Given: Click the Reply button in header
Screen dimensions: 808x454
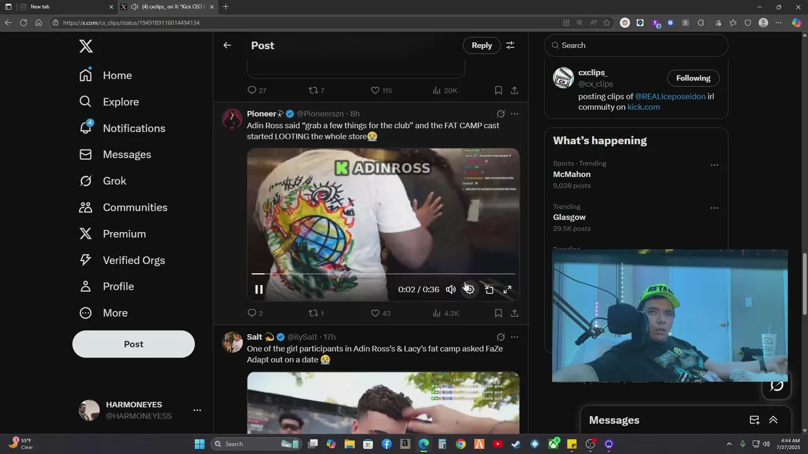Looking at the screenshot, I should pyautogui.click(x=482, y=45).
